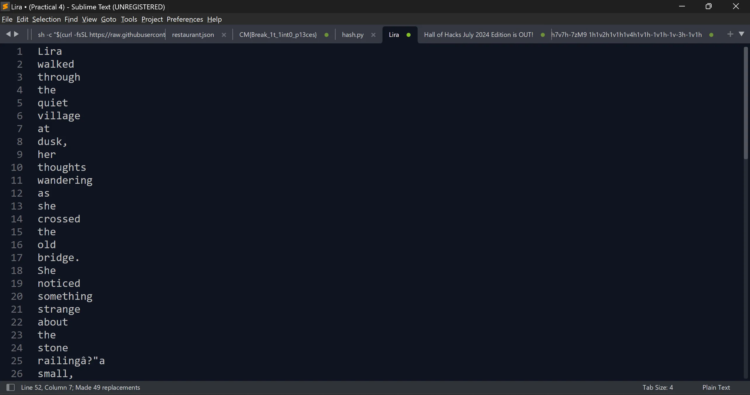The width and height of the screenshot is (750, 395).
Task: Click status text Line 52, Column 7
Action: [47, 387]
